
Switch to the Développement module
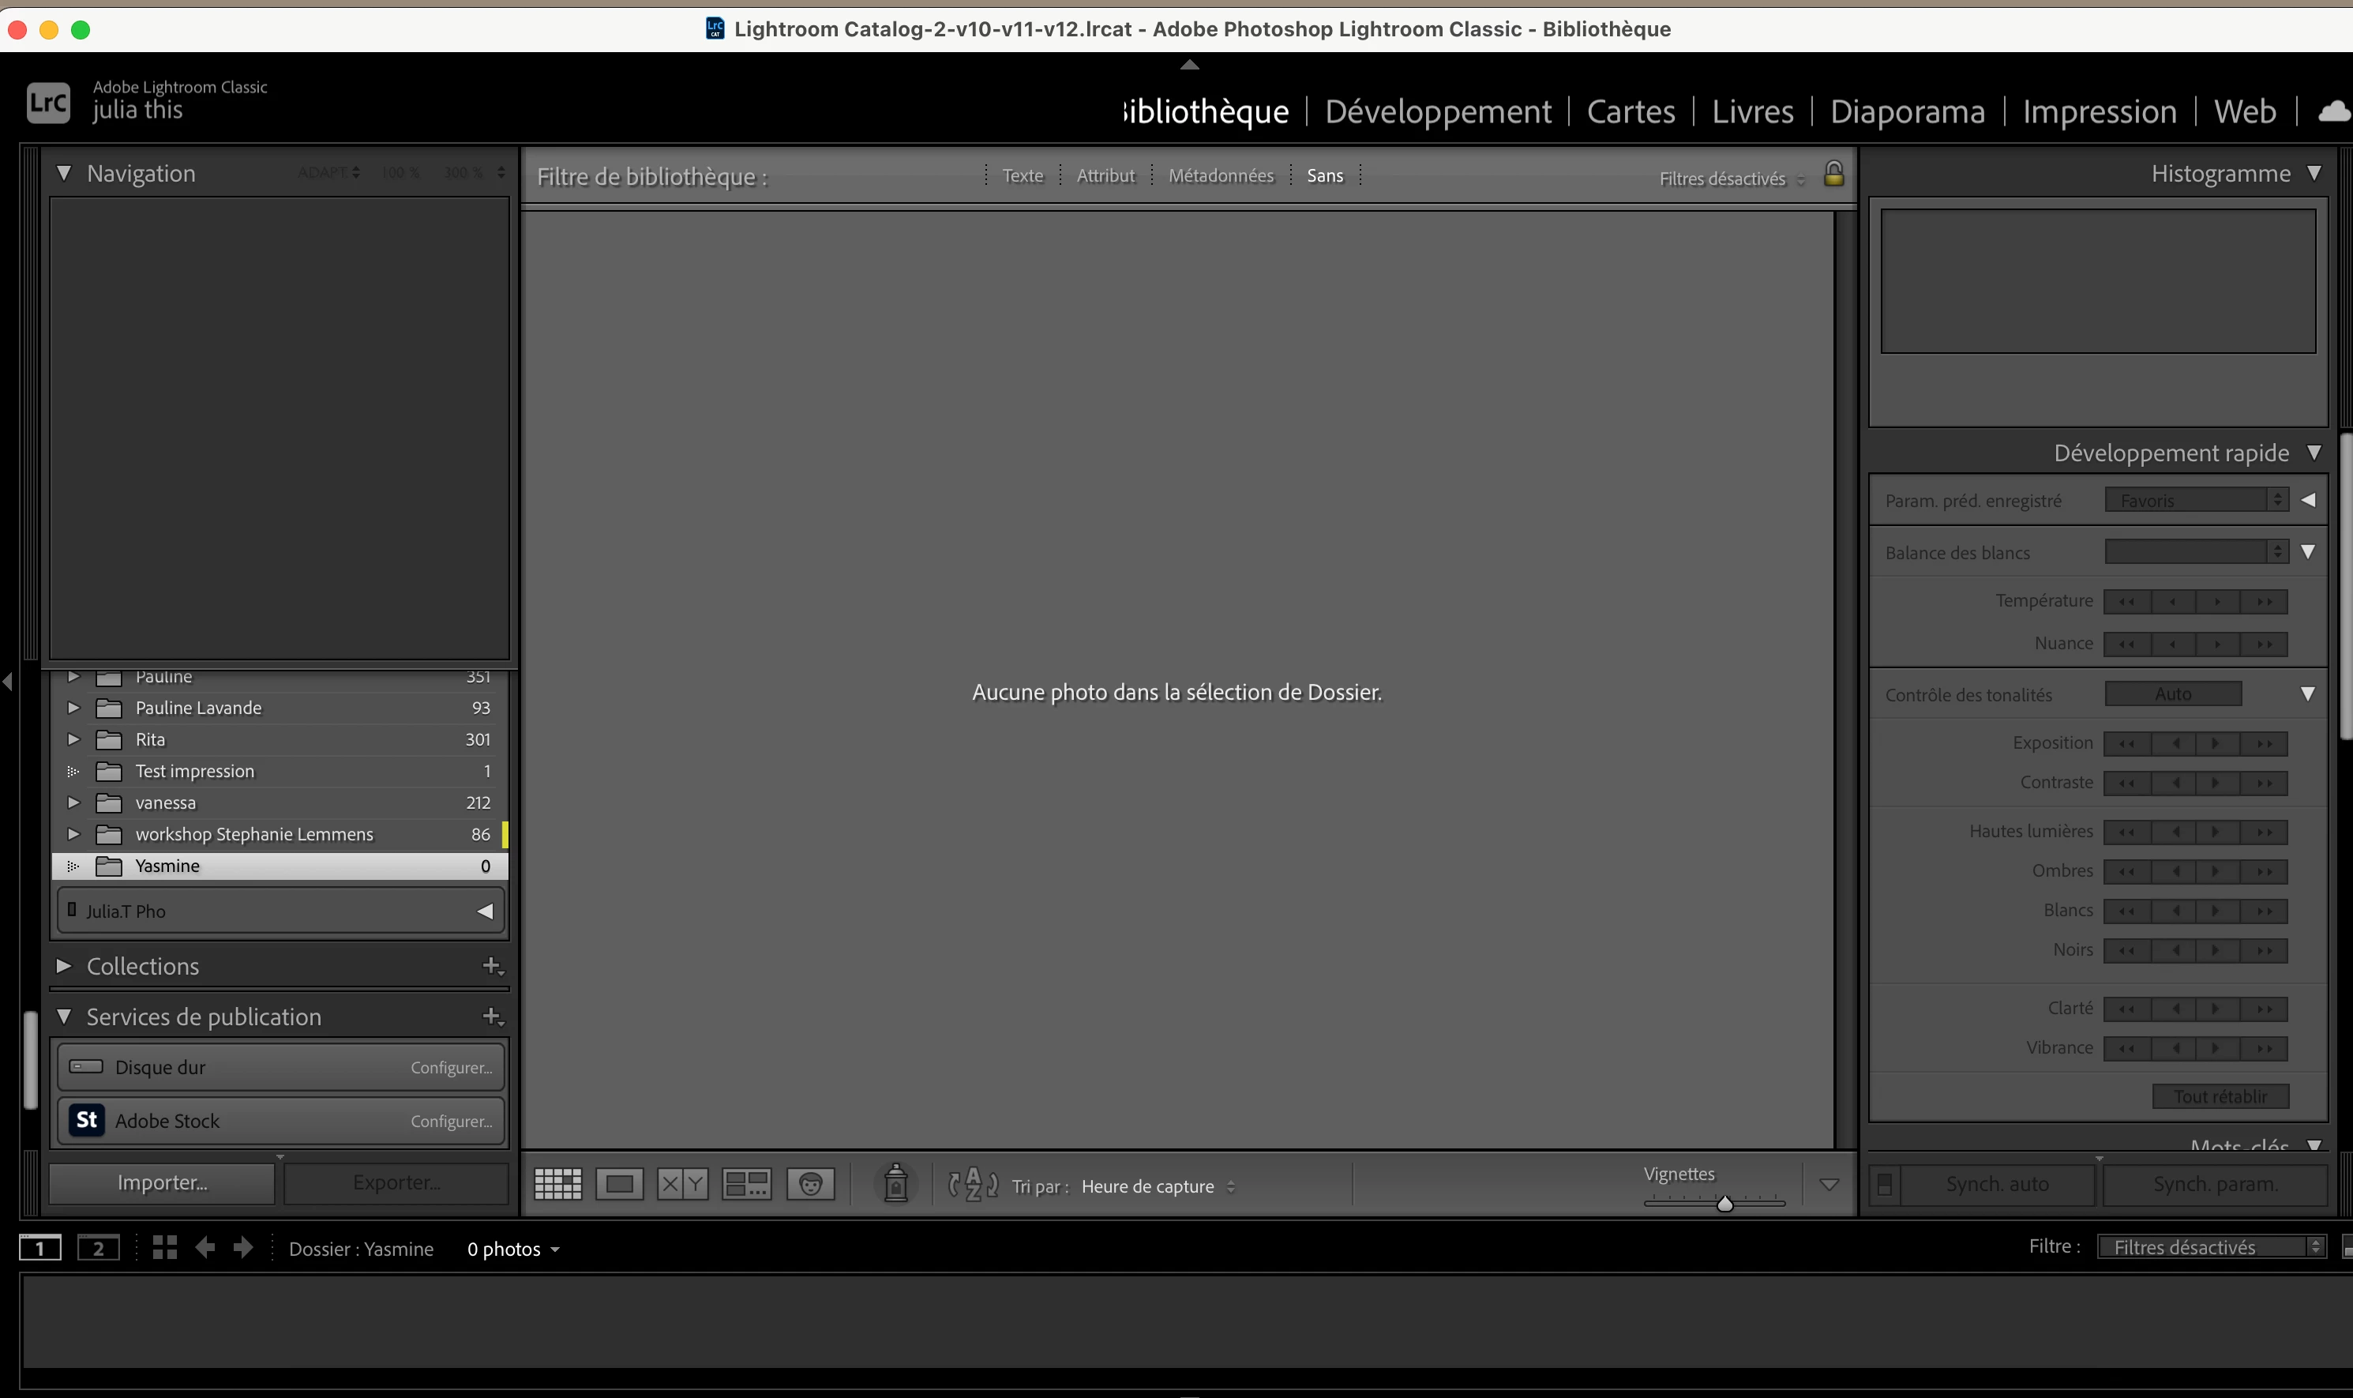1437,112
